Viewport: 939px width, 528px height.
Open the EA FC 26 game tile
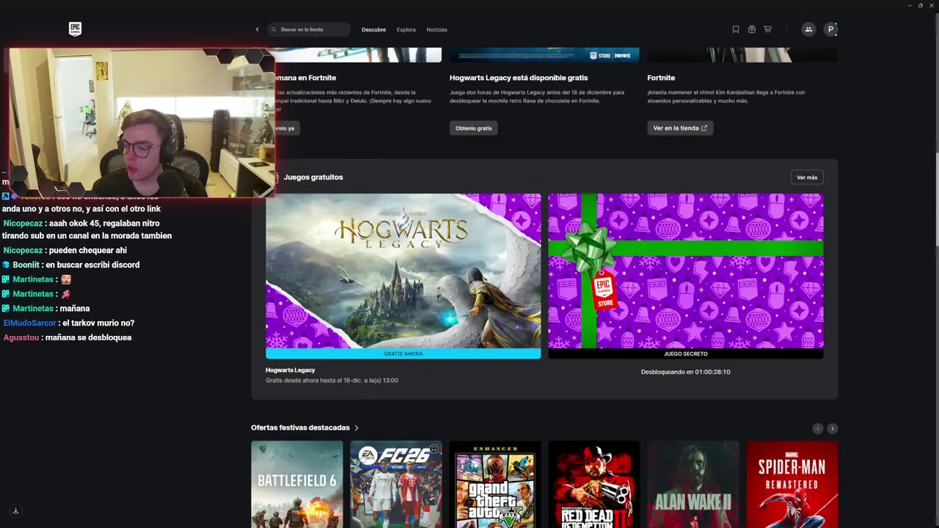click(x=395, y=484)
